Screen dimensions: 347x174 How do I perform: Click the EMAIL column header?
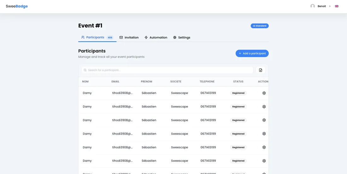point(115,82)
